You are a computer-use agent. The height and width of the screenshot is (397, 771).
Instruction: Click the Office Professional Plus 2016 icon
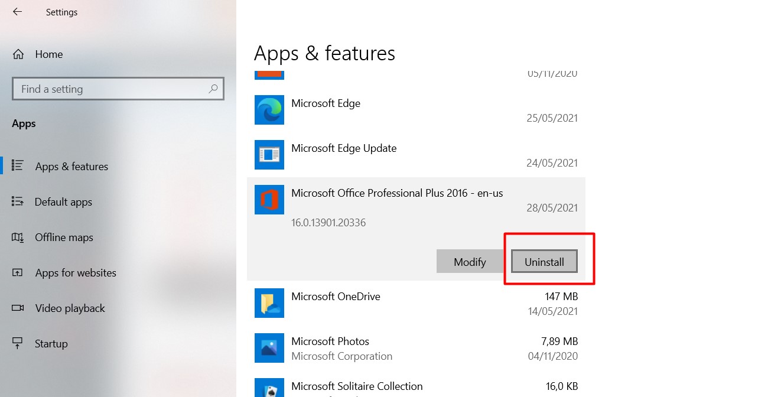coord(269,200)
